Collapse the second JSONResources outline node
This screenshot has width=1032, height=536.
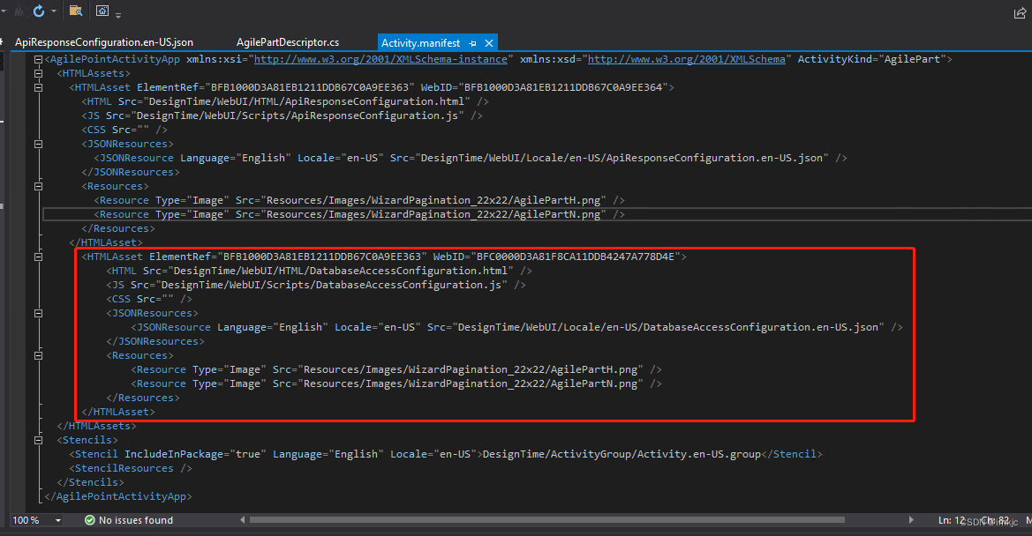pyautogui.click(x=37, y=312)
